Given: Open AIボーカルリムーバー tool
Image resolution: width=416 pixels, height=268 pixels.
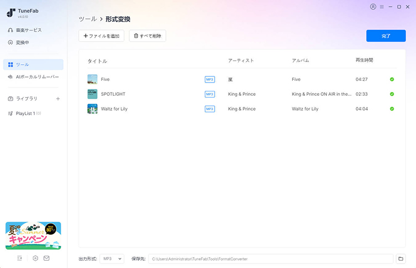Looking at the screenshot, I should pyautogui.click(x=37, y=77).
